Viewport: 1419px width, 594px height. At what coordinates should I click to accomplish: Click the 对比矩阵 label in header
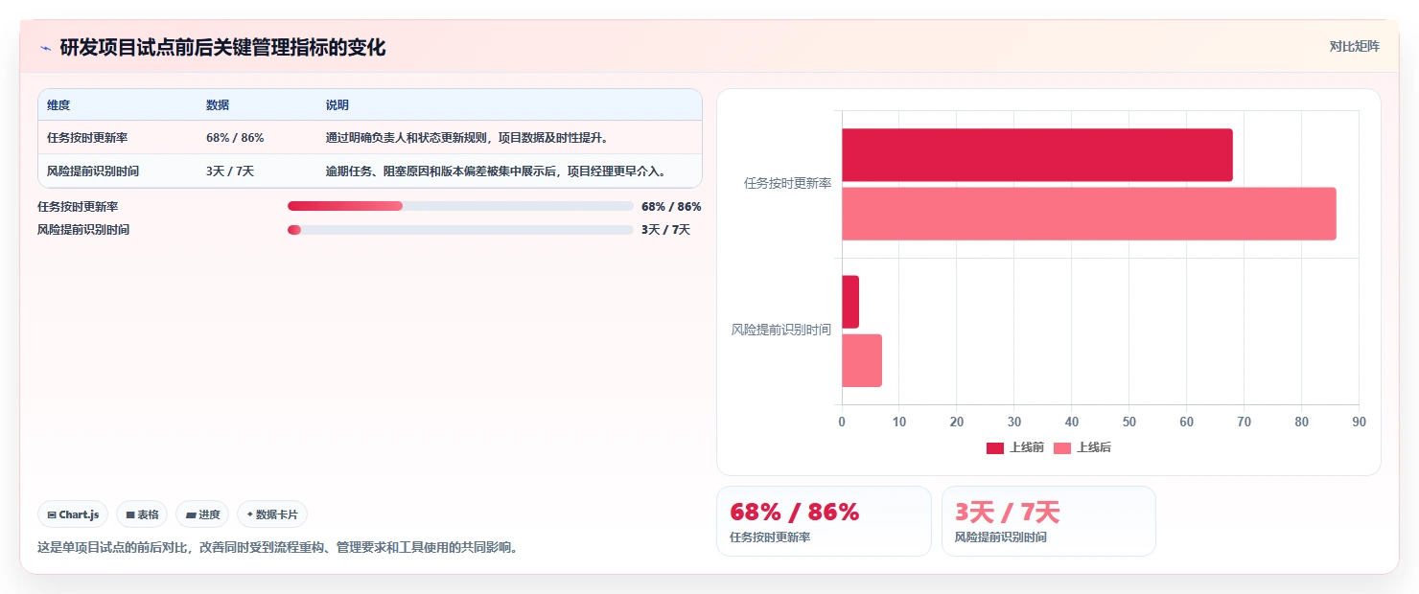[x=1354, y=47]
